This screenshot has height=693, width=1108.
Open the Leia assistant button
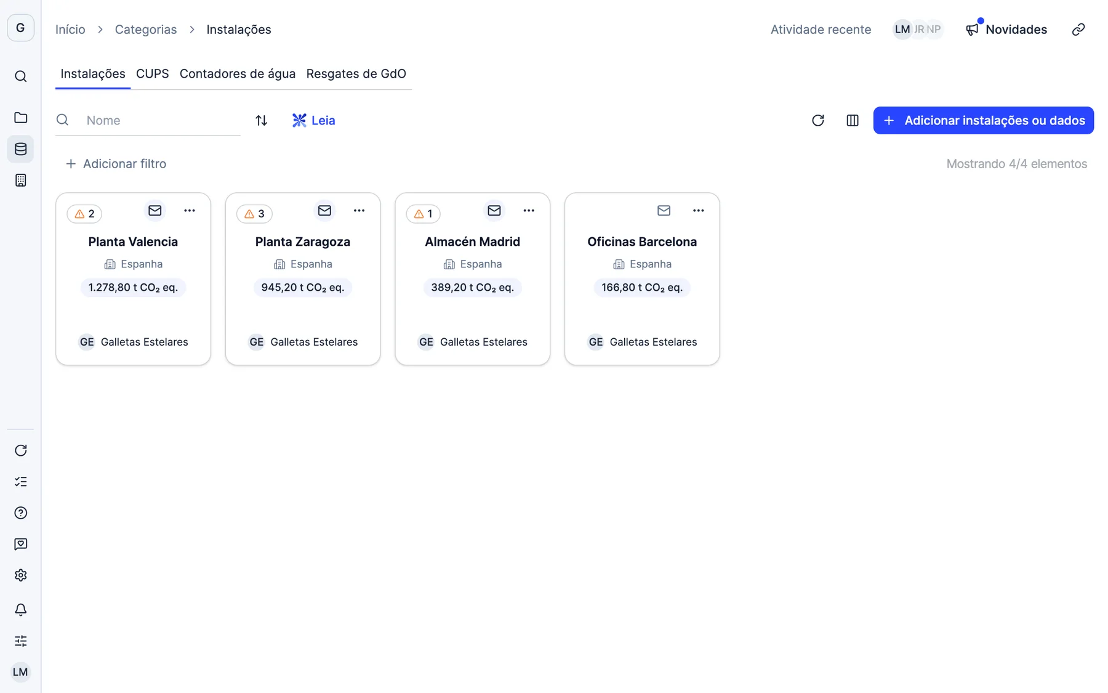tap(313, 120)
